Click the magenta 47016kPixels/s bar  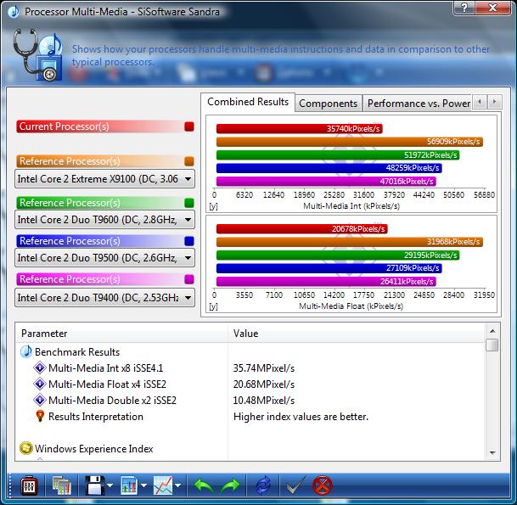(326, 182)
